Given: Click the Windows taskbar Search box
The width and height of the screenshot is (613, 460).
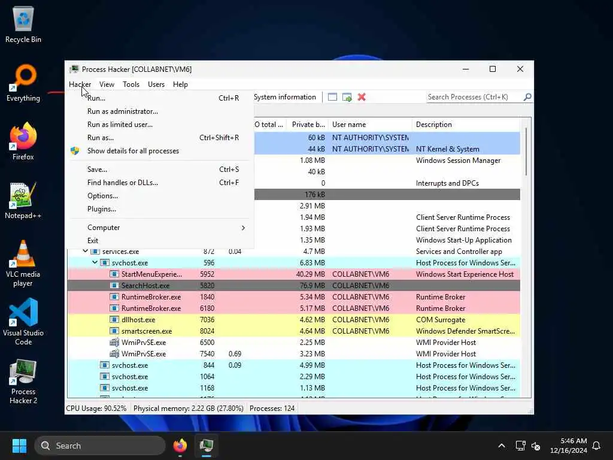Looking at the screenshot, I should pos(100,446).
